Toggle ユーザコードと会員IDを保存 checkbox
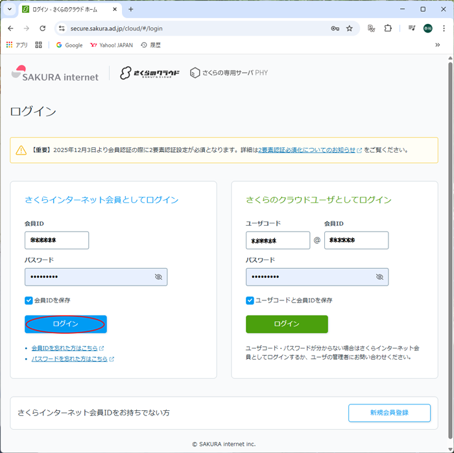 click(x=250, y=300)
